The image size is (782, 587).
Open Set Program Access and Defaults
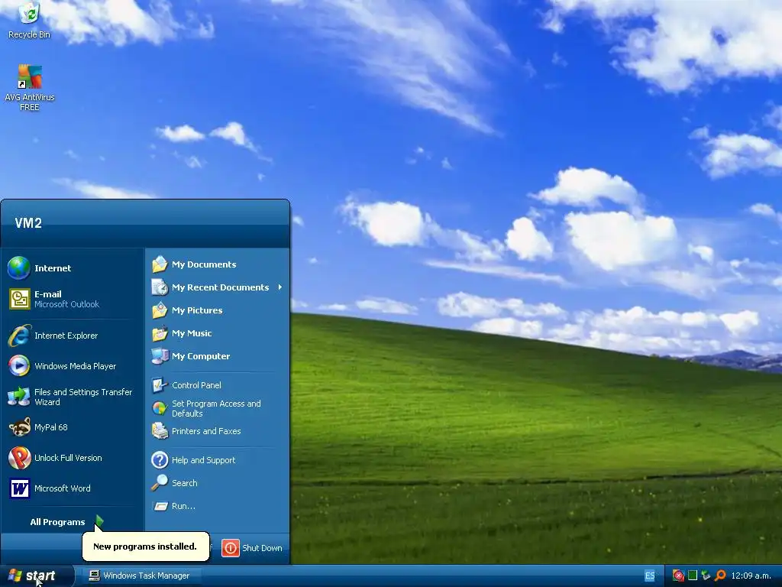pyautogui.click(x=217, y=408)
